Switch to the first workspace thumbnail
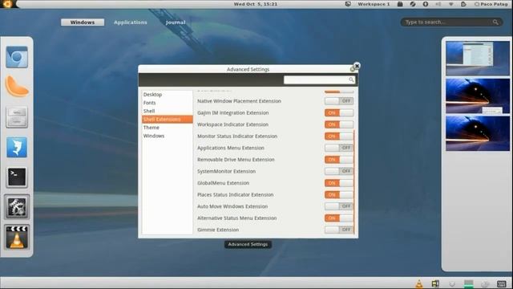 (478, 58)
